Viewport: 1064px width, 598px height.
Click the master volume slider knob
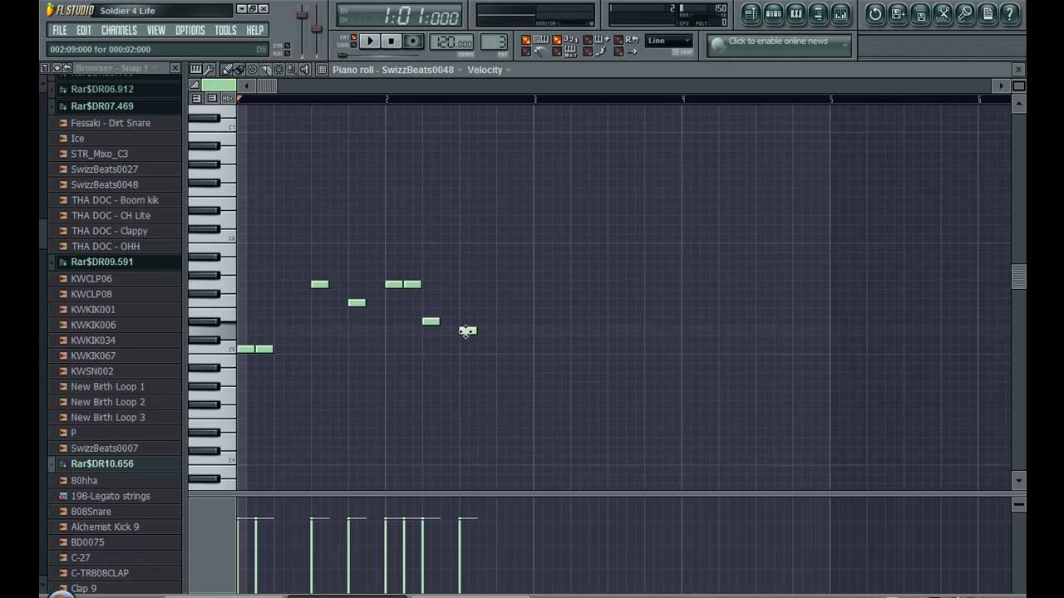click(x=302, y=15)
